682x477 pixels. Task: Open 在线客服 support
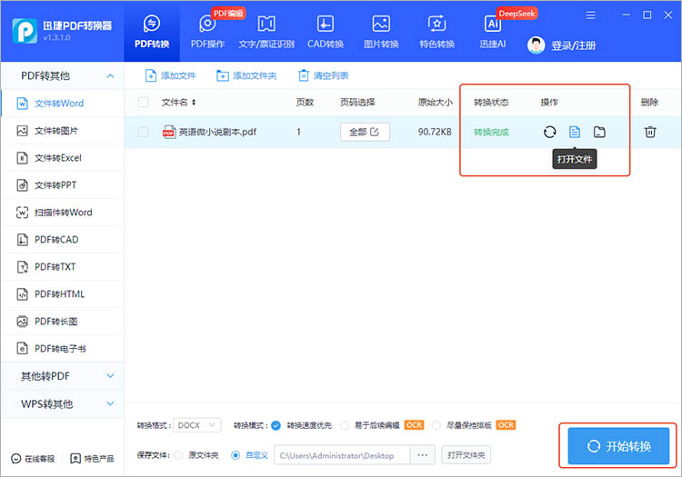[x=33, y=458]
